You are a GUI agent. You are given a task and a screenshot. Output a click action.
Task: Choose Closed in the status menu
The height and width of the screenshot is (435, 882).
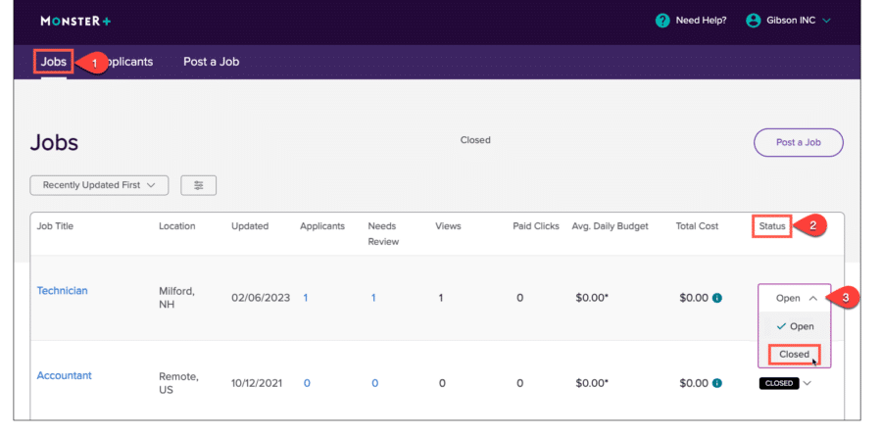(794, 354)
